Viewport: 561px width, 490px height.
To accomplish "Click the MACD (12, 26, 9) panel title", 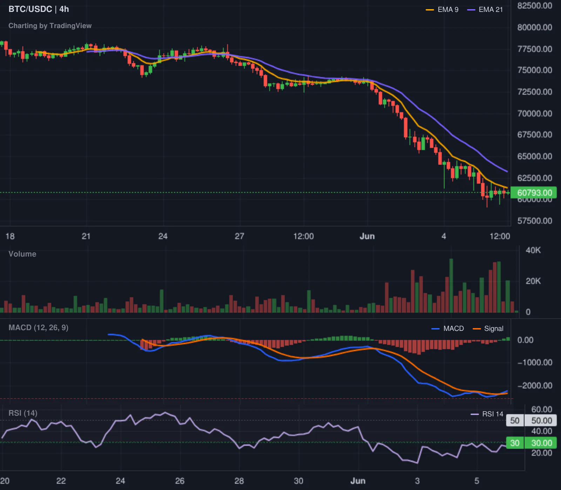I will (x=39, y=328).
